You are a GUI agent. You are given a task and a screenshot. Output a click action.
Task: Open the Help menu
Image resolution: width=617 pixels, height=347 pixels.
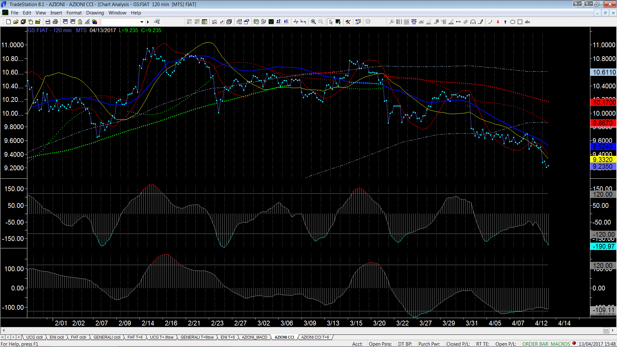(136, 13)
